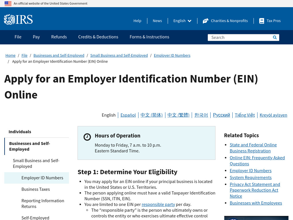The height and width of the screenshot is (220, 293).
Task: Click 'An official website of the United States Government' text
Action: coord(50,3)
